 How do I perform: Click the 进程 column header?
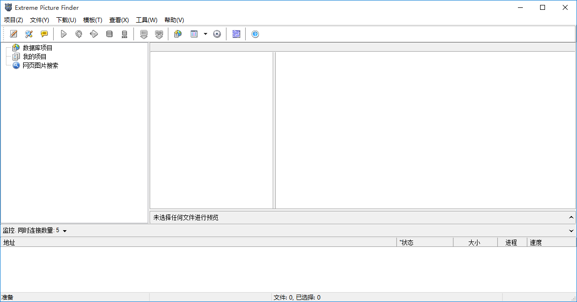[x=512, y=242]
